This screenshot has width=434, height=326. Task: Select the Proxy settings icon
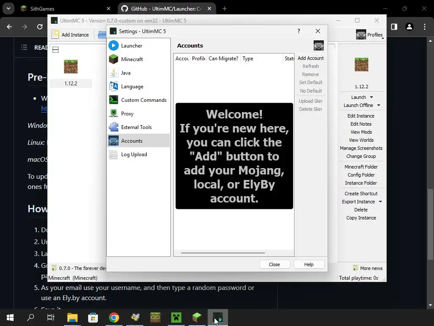114,113
